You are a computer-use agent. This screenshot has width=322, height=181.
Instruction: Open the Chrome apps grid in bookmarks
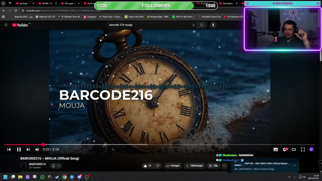(x=3, y=17)
